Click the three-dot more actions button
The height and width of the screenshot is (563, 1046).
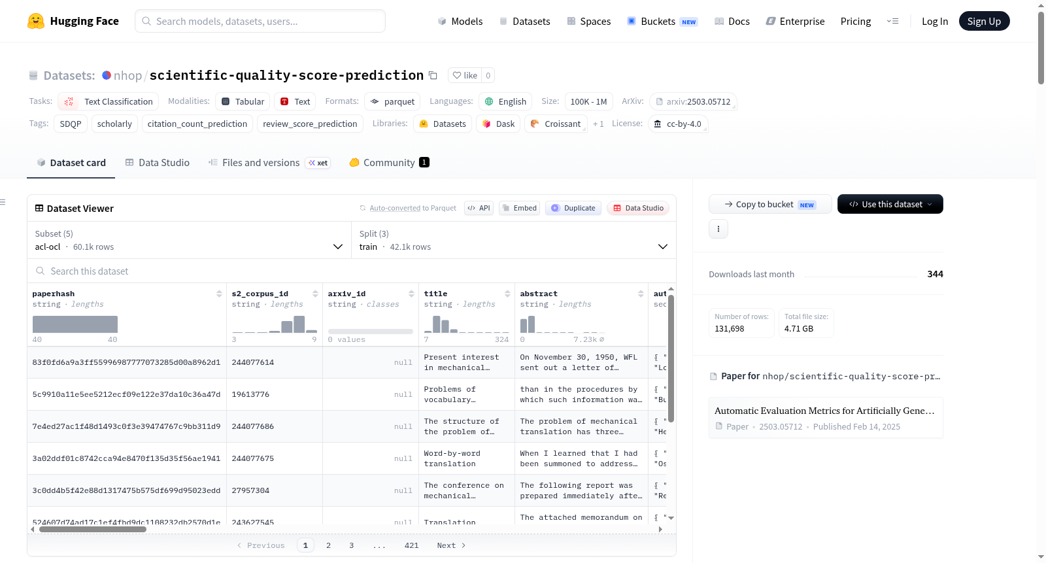pyautogui.click(x=718, y=229)
